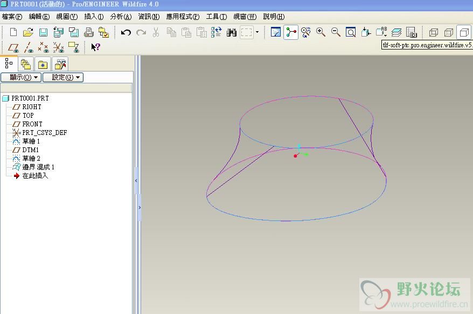
Task: Switch to the Connections navigator tab
Action: [60, 64]
